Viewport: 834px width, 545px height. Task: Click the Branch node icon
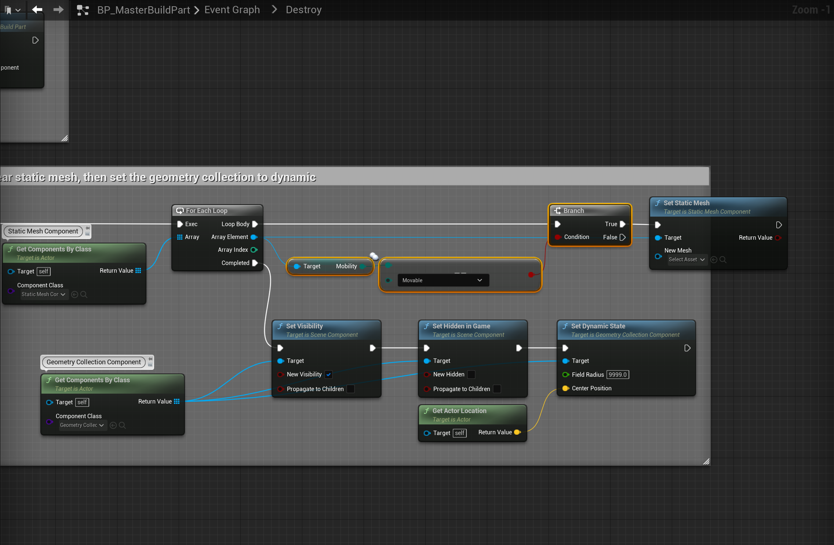557,211
